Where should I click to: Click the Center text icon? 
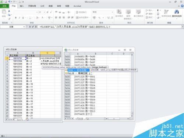point(60,18)
